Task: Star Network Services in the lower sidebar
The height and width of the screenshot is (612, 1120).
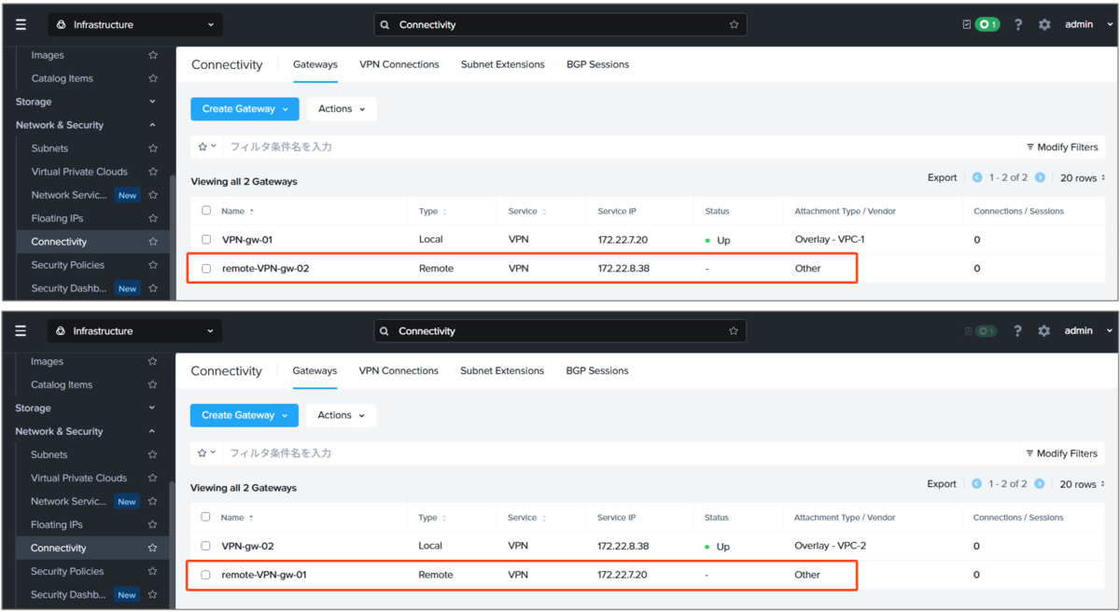Action: tap(152, 501)
